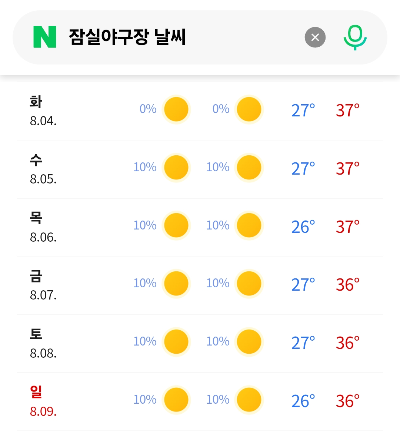Activate the green microphone voice search

(x=355, y=37)
